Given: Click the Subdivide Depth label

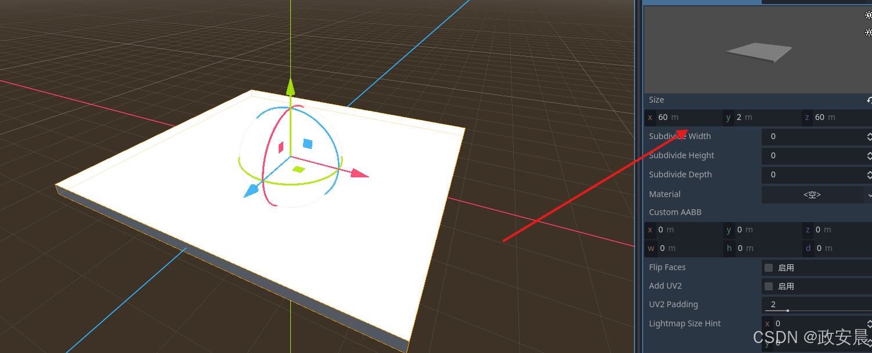Looking at the screenshot, I should coord(680,175).
